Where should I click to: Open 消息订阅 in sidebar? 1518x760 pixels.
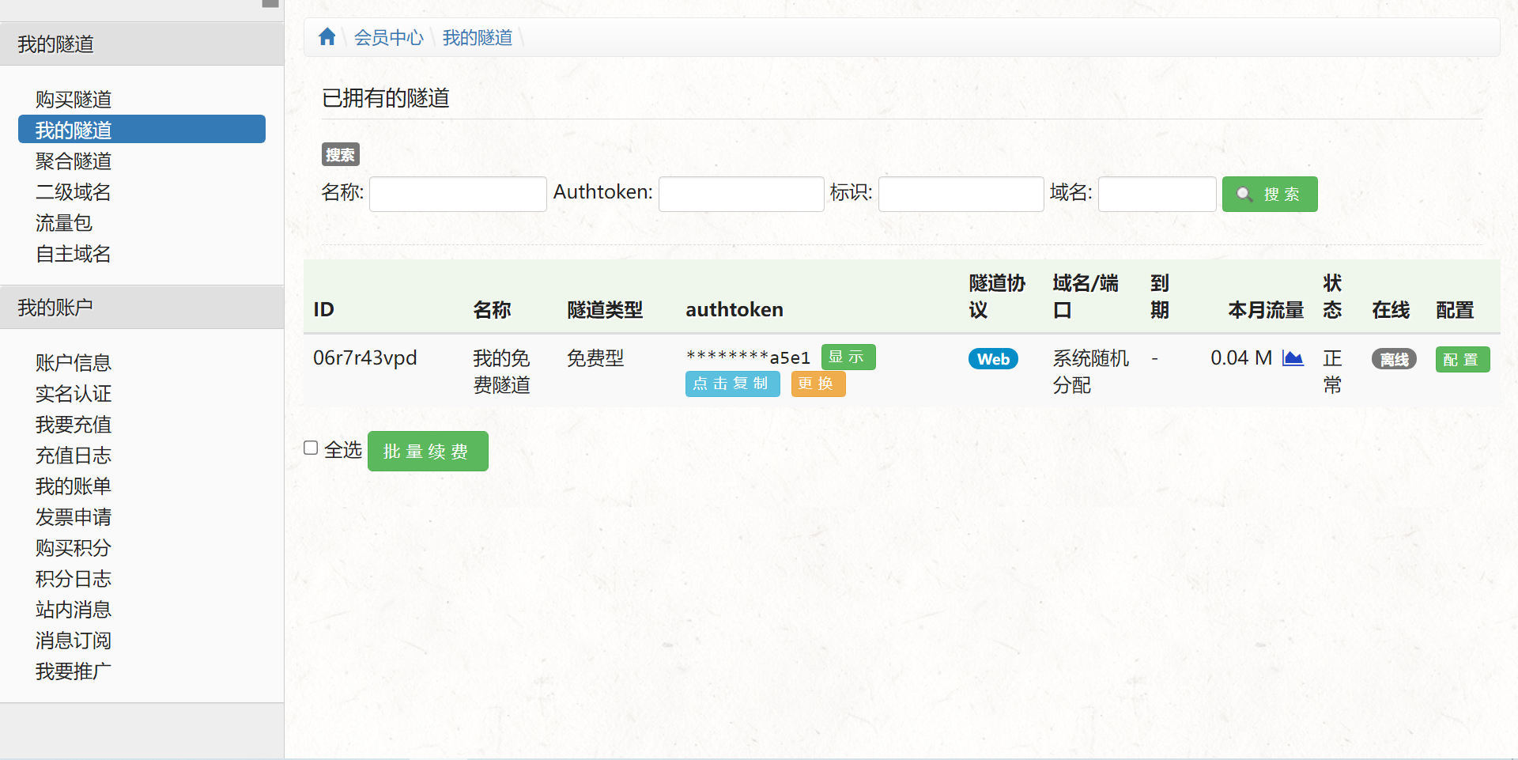[74, 640]
